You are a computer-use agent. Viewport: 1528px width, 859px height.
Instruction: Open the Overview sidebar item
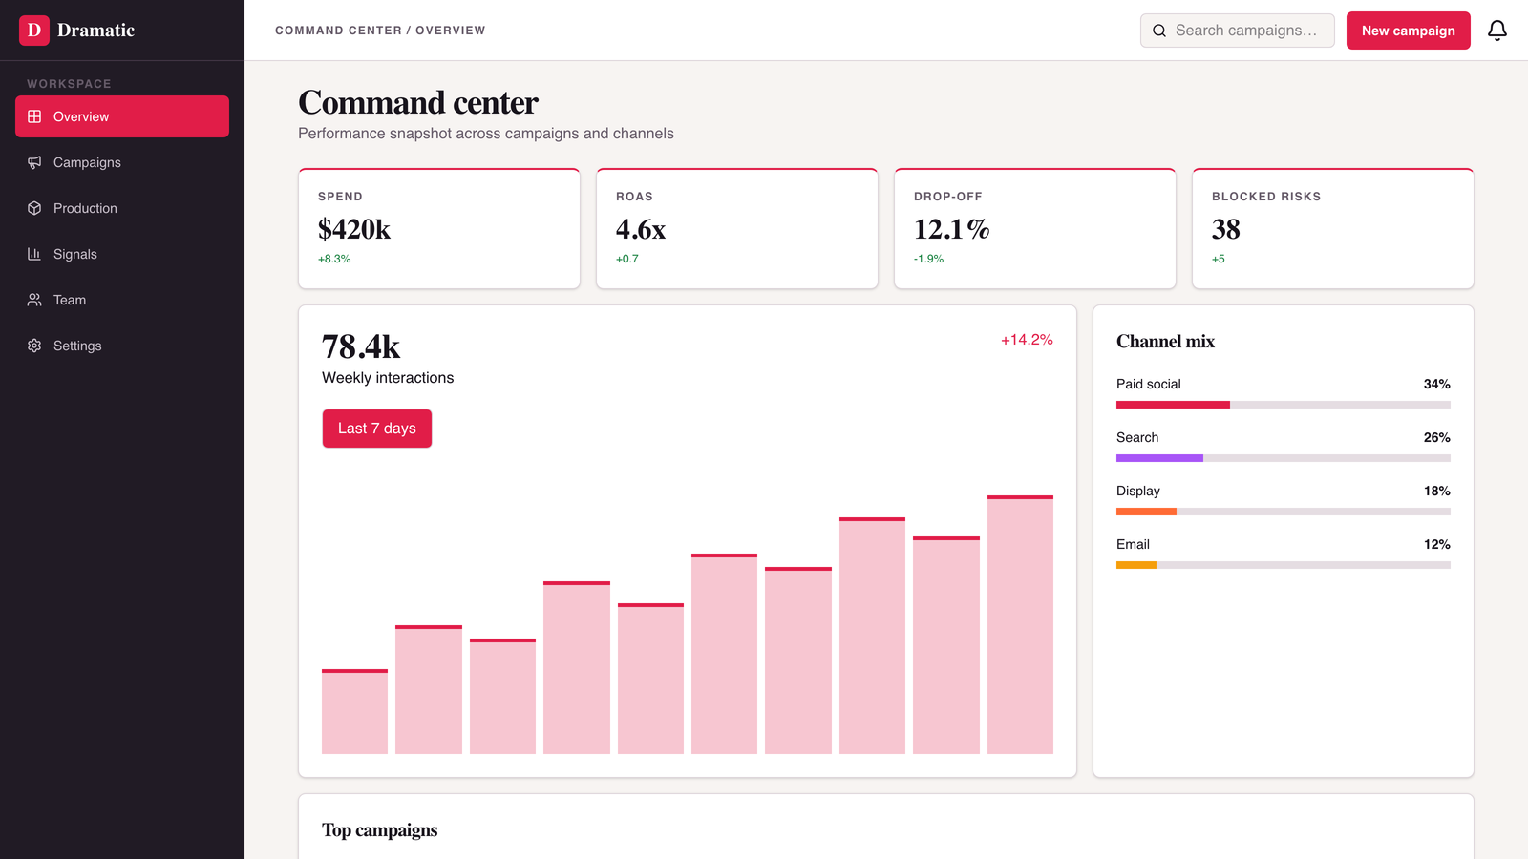click(122, 116)
